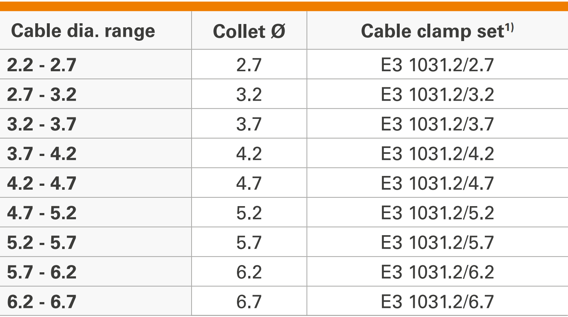Click the 5.7 - 6.2 range cell
The image size is (568, 317).
point(42,272)
